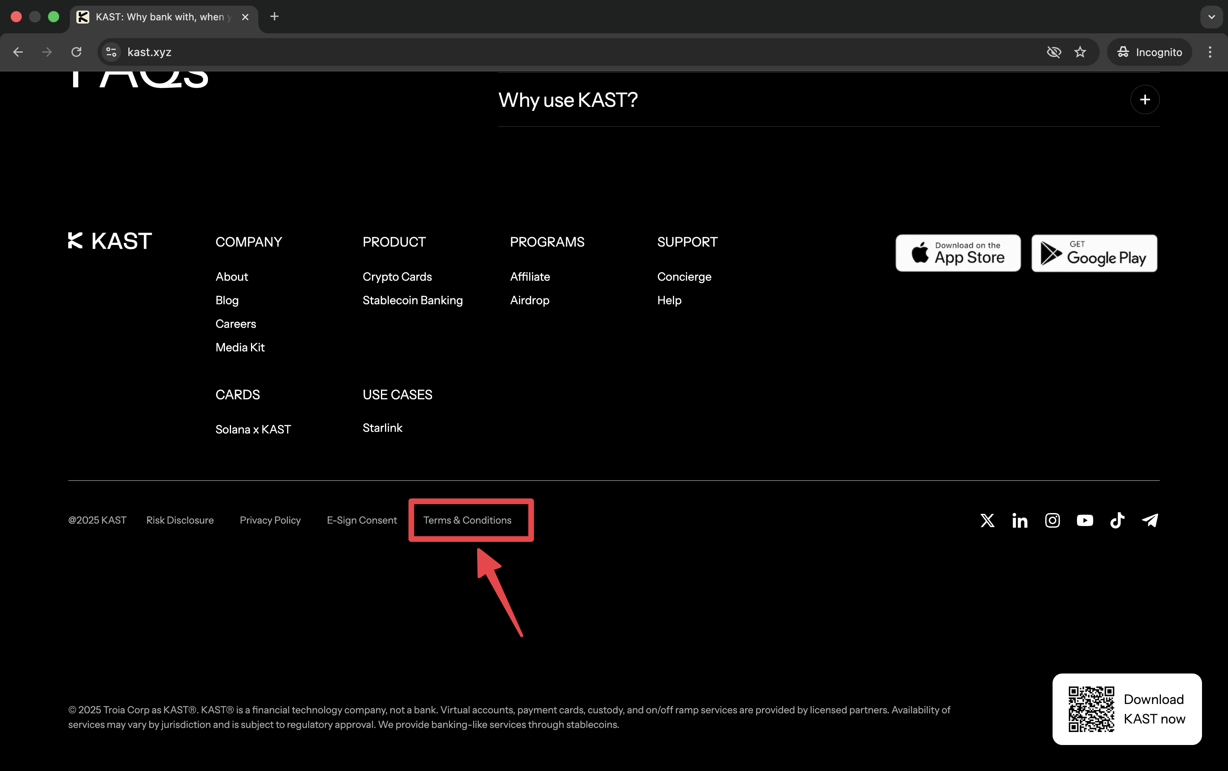Open a new browser tab

[274, 17]
